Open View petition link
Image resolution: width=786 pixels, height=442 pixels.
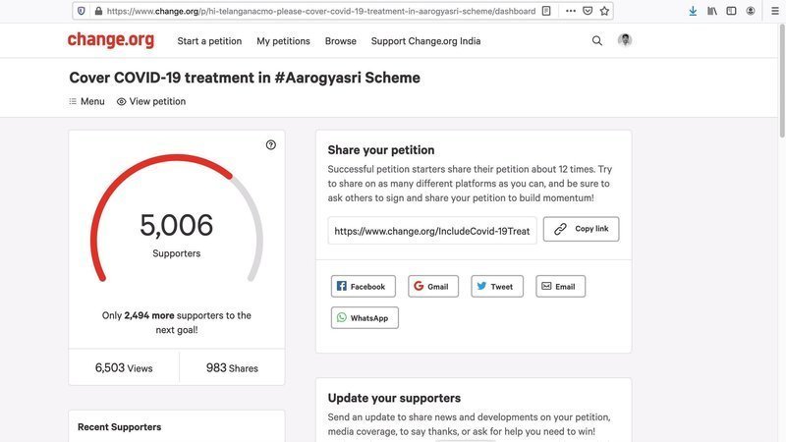pyautogui.click(x=150, y=101)
